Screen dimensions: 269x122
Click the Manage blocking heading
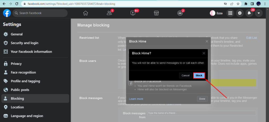tap(93, 25)
